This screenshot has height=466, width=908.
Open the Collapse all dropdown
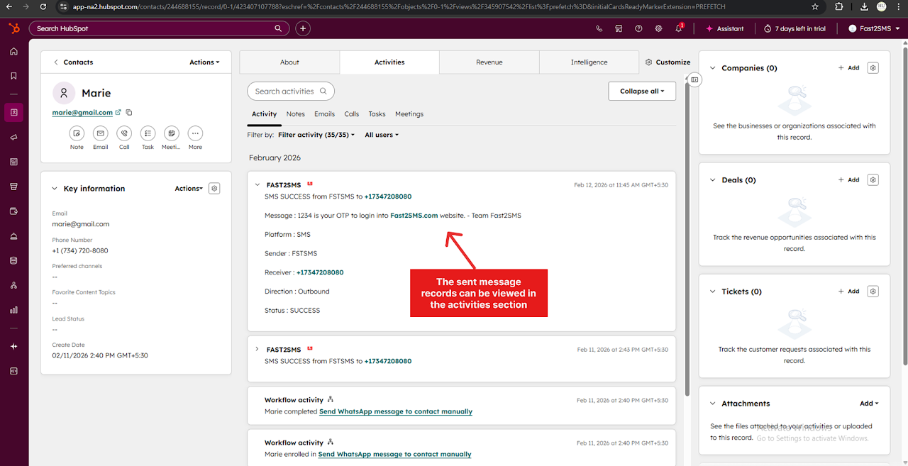641,91
